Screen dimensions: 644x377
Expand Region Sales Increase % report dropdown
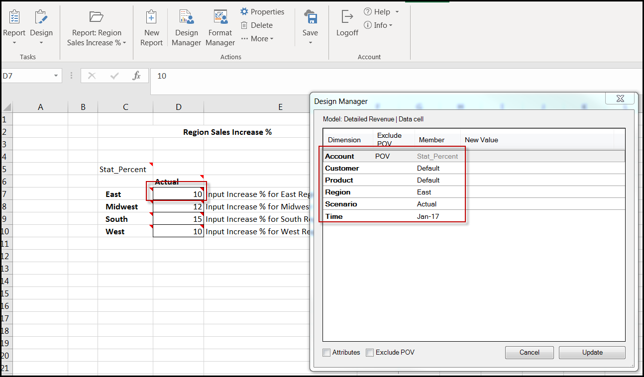[x=124, y=43]
